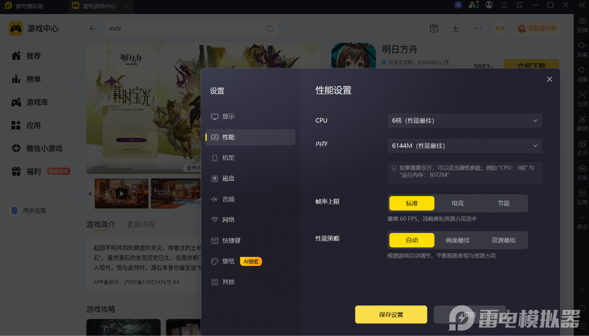This screenshot has height=336, width=589.
Task: Play the video thumbnail in screenshot strip
Action: pos(121,193)
